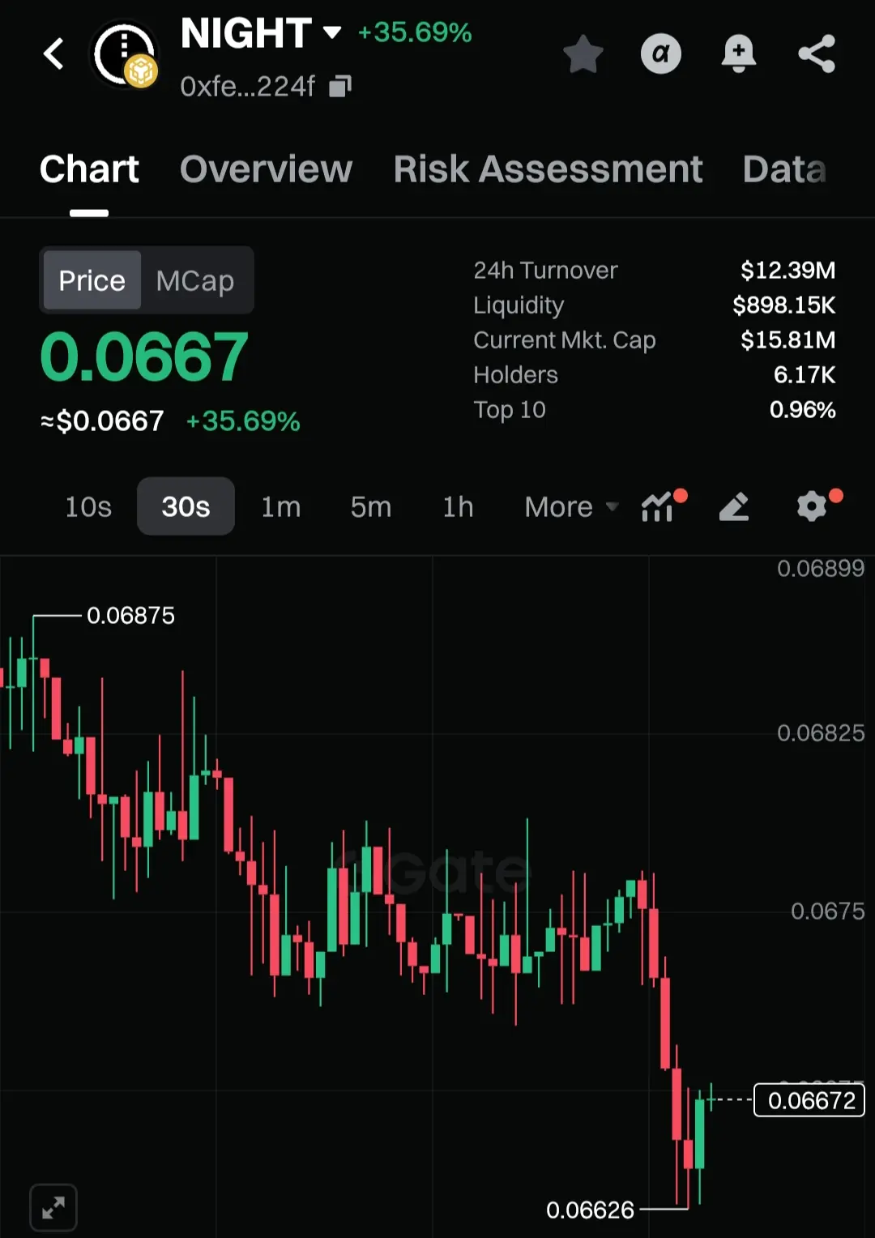Viewport: 875px width, 1238px height.
Task: Expand chart to fullscreen
Action: (53, 1208)
